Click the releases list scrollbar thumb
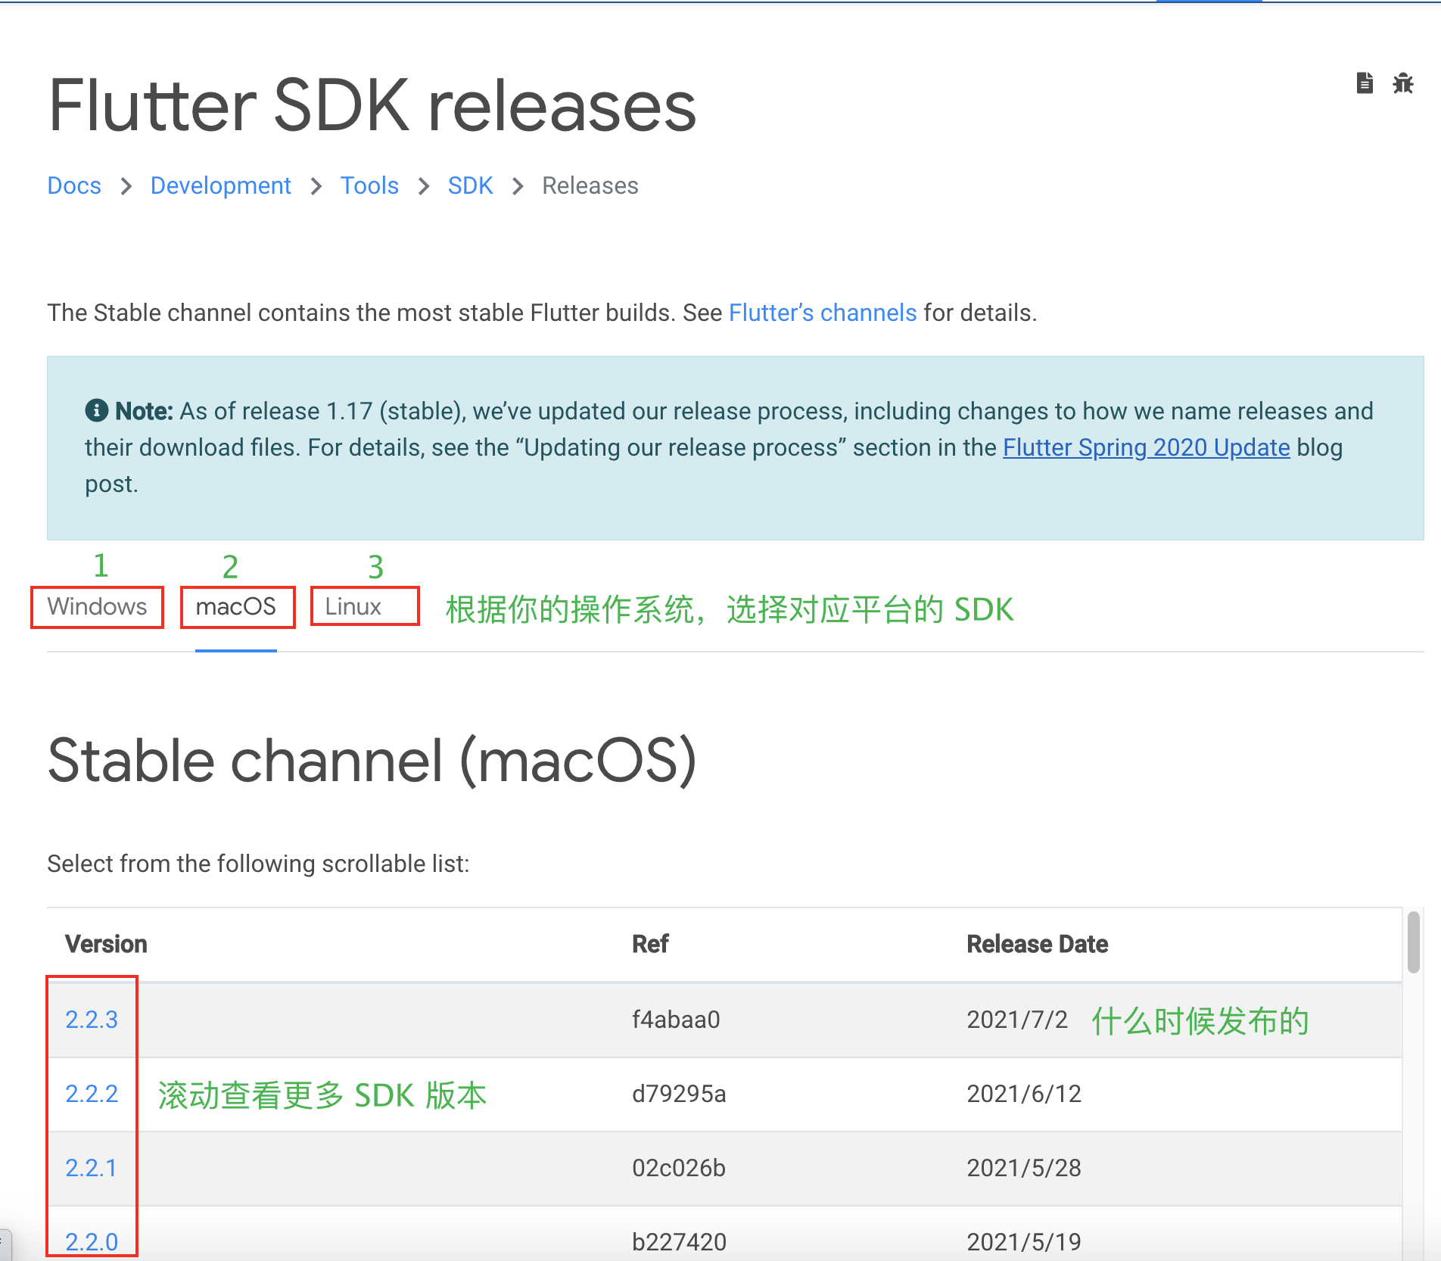Viewport: 1441px width, 1261px height. (1413, 942)
